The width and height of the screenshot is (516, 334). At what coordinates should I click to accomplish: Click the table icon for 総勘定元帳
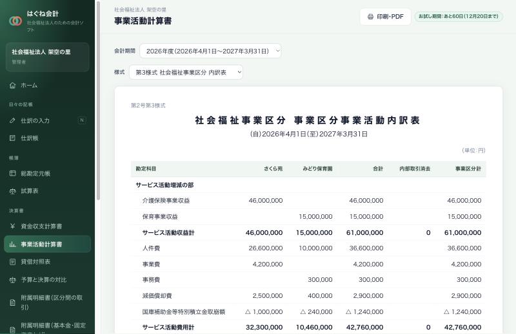12,173
